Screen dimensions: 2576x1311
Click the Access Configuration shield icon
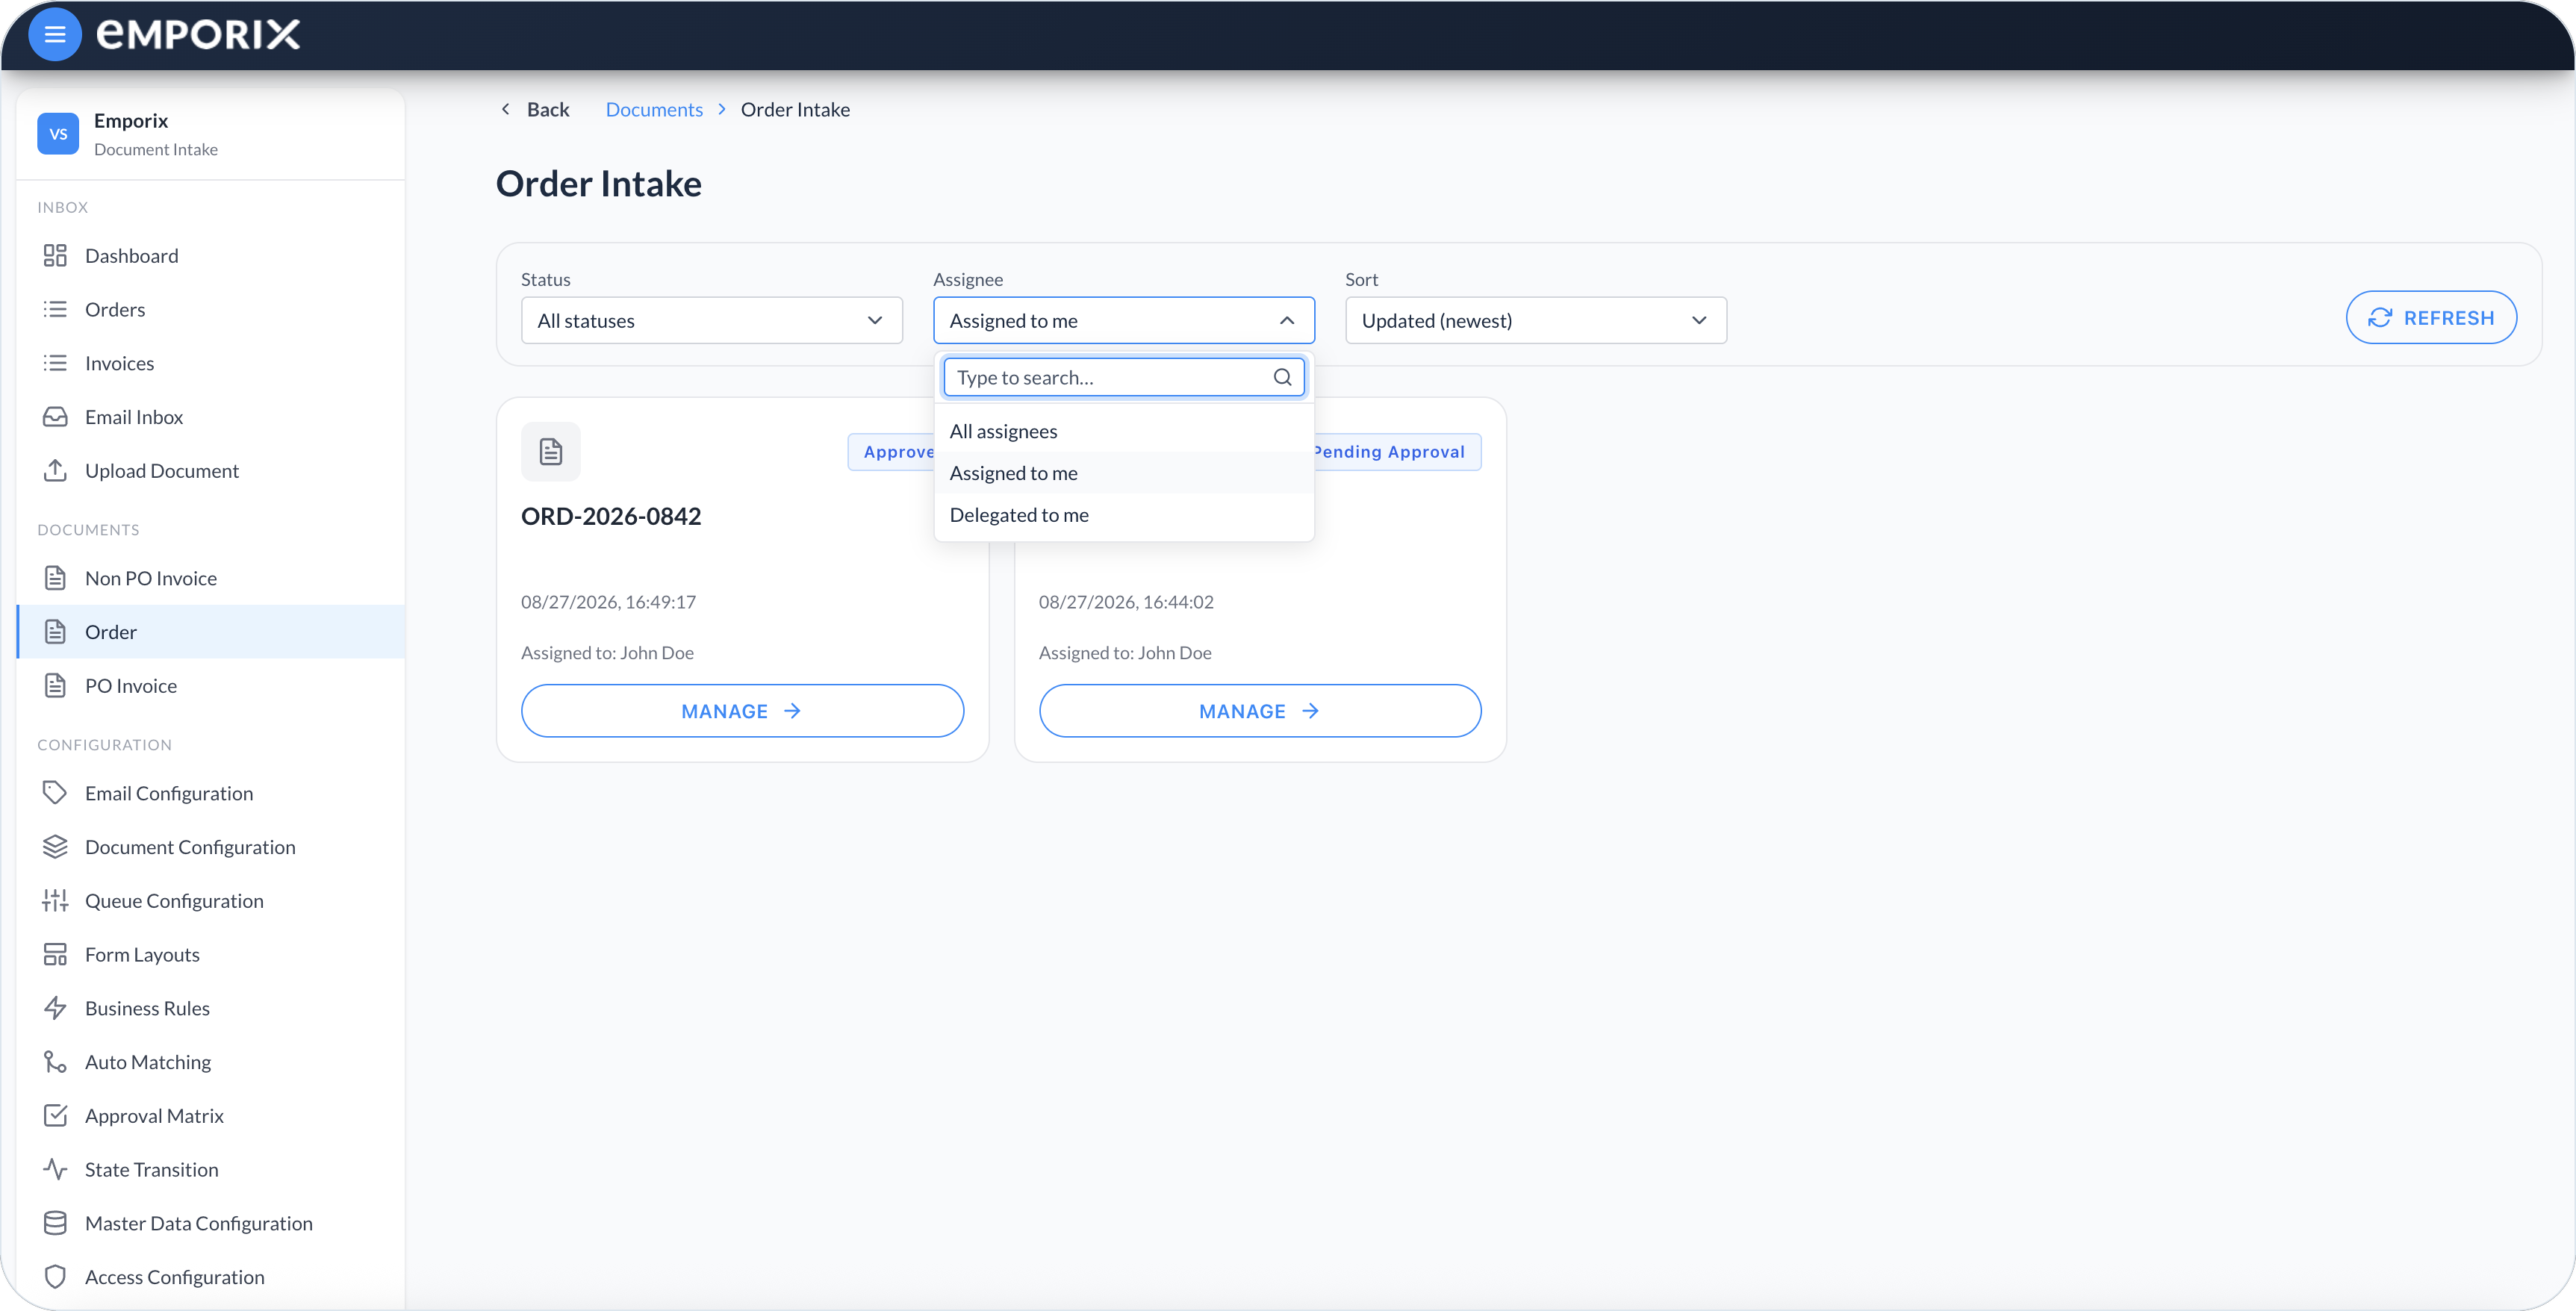click(x=55, y=1277)
